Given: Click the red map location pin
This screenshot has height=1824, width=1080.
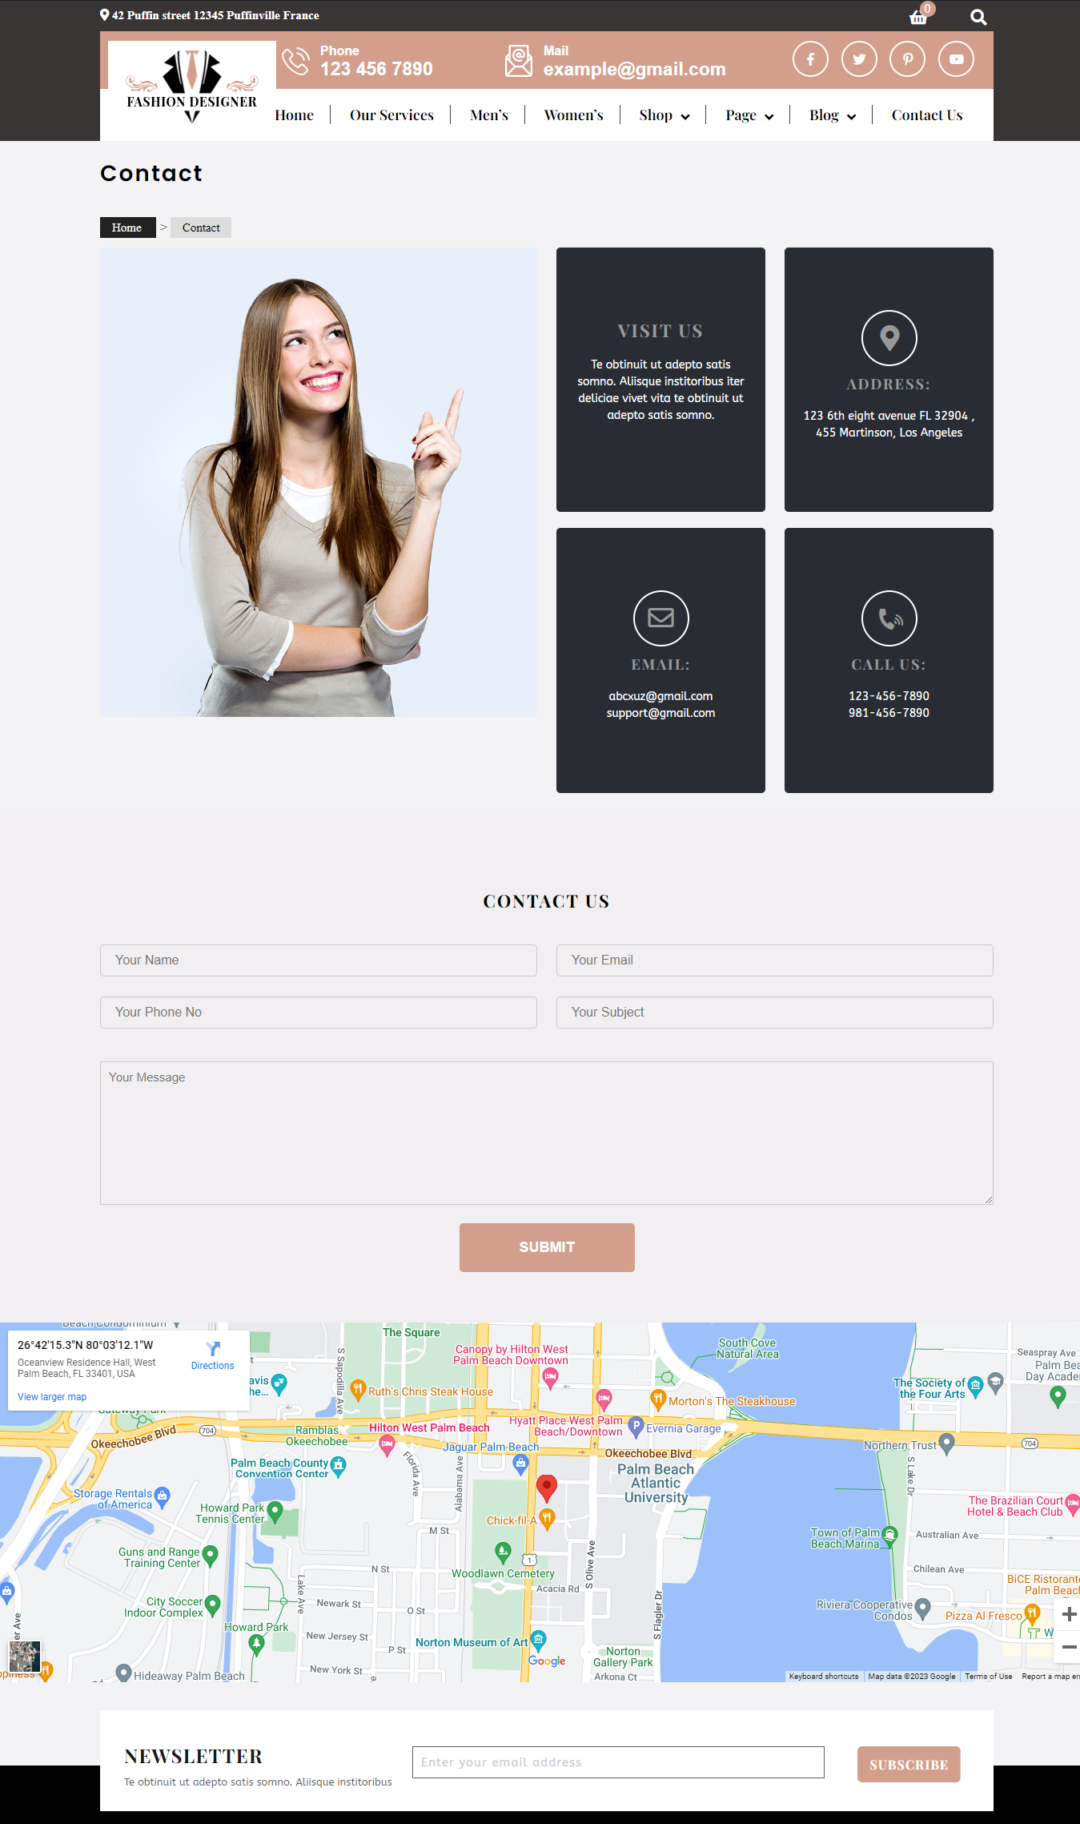Looking at the screenshot, I should pos(546,1487).
